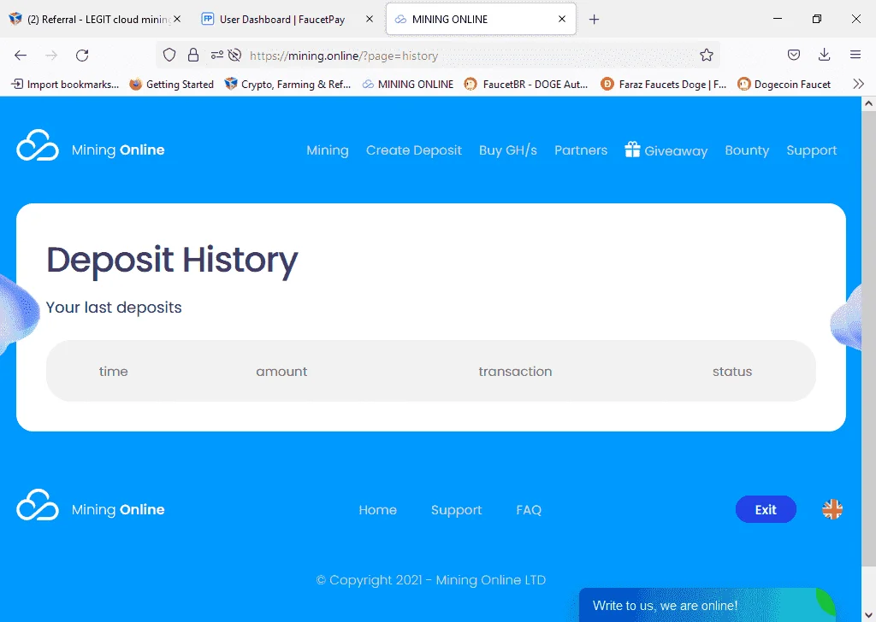Close the MINING ONLINE tab
Image resolution: width=876 pixels, height=622 pixels.
pos(562,19)
